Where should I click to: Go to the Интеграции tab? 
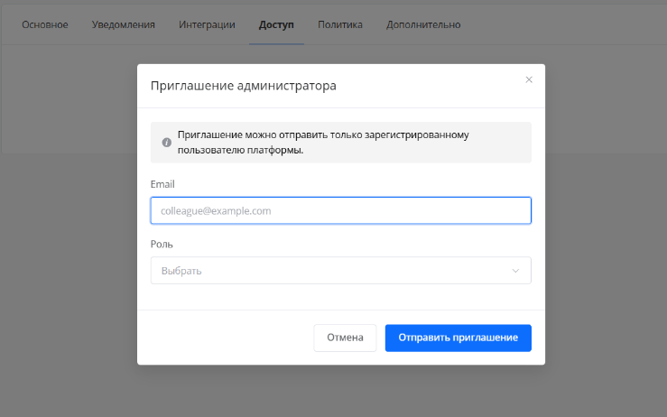tap(207, 24)
